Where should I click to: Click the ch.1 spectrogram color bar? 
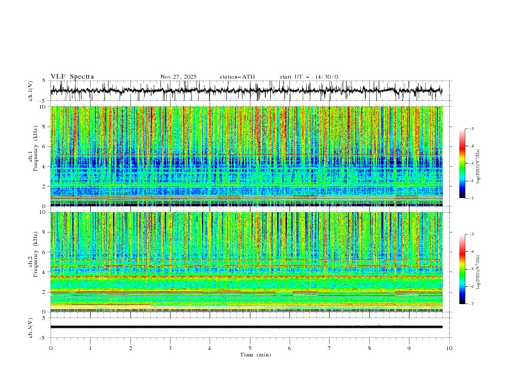(x=462, y=164)
